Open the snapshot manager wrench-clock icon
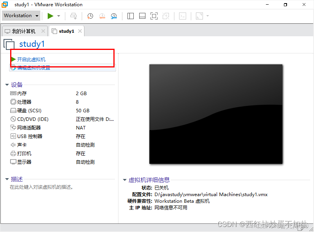The width and height of the screenshot is (314, 232). [114, 16]
